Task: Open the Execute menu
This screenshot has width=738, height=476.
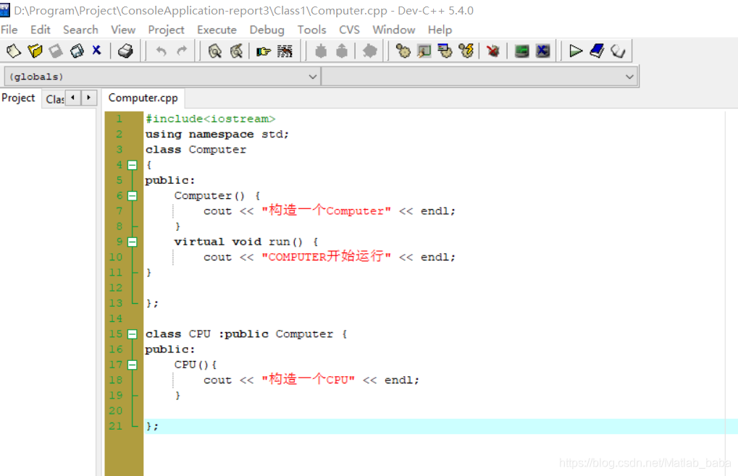Action: click(217, 30)
